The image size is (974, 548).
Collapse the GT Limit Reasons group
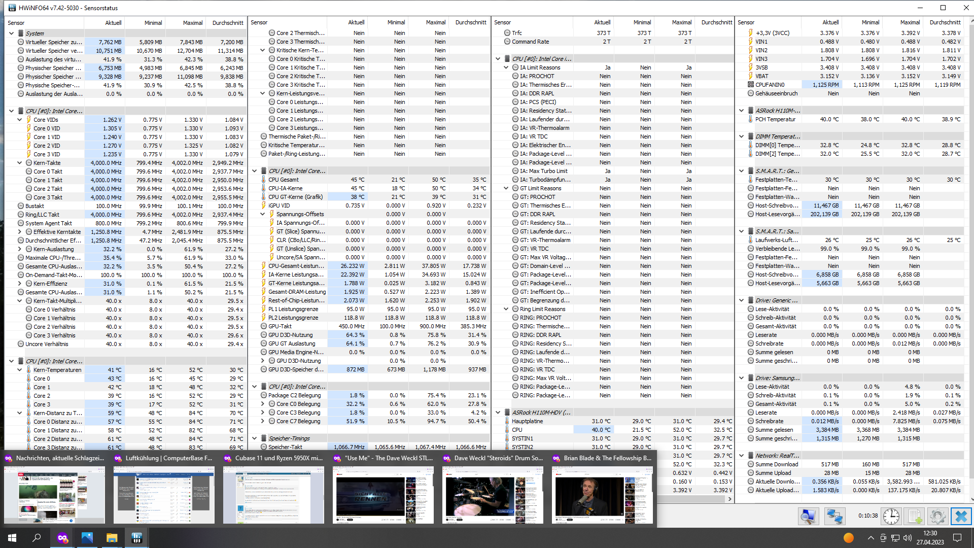506,188
